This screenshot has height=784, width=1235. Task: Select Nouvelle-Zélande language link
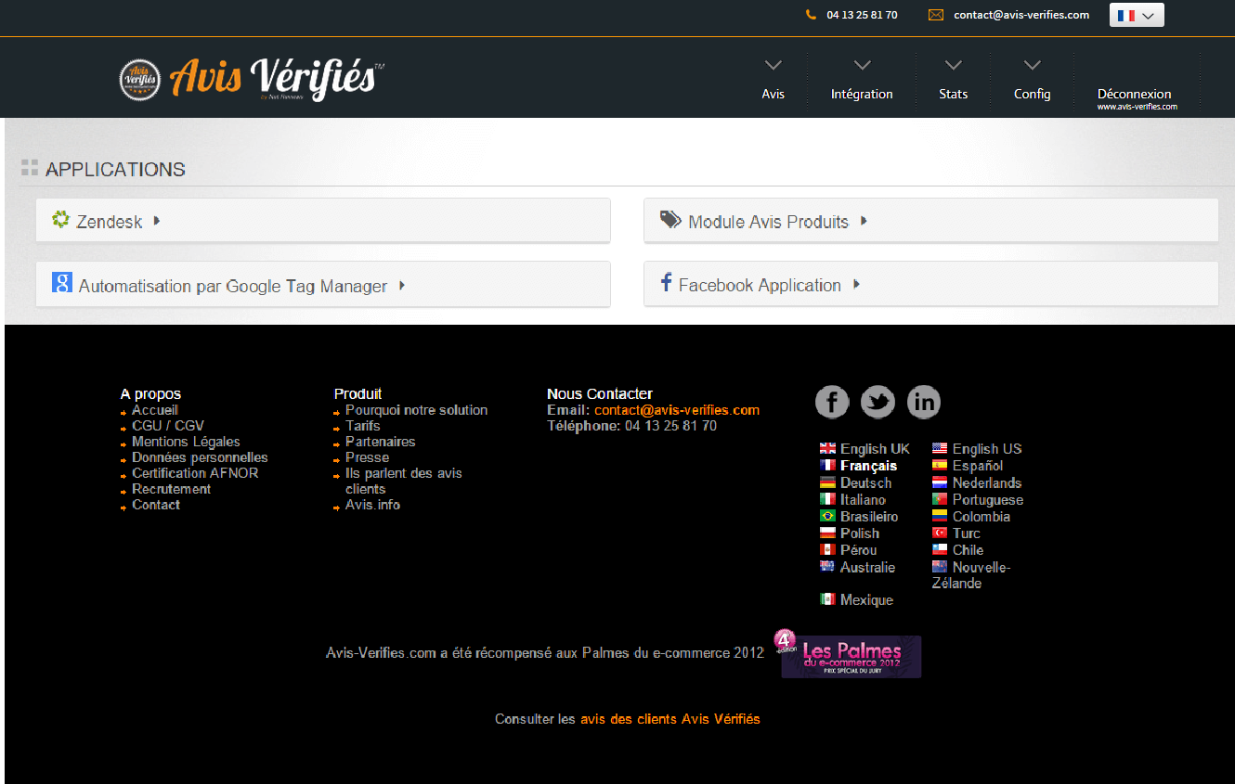(971, 575)
